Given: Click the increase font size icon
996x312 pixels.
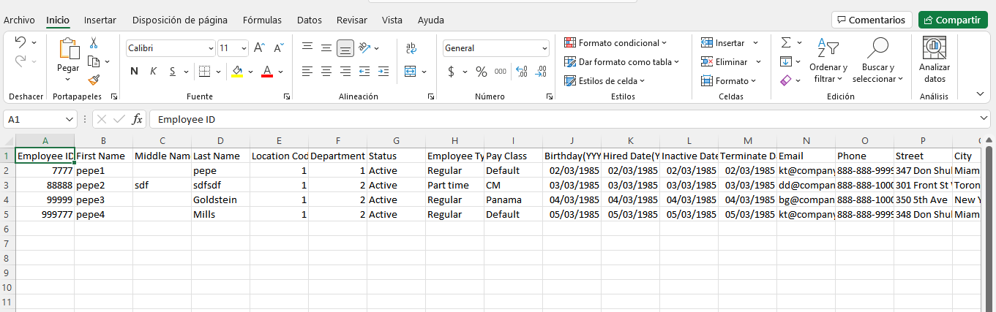Looking at the screenshot, I should click(258, 48).
